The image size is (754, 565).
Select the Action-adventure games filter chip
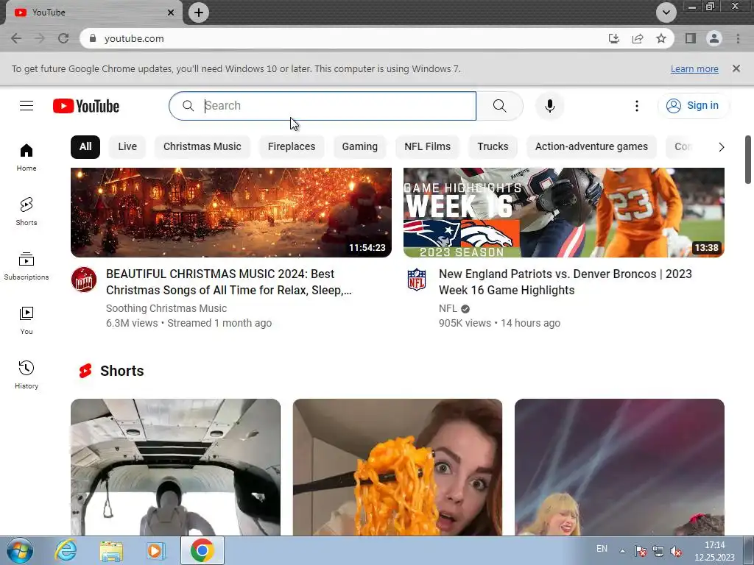tap(591, 146)
